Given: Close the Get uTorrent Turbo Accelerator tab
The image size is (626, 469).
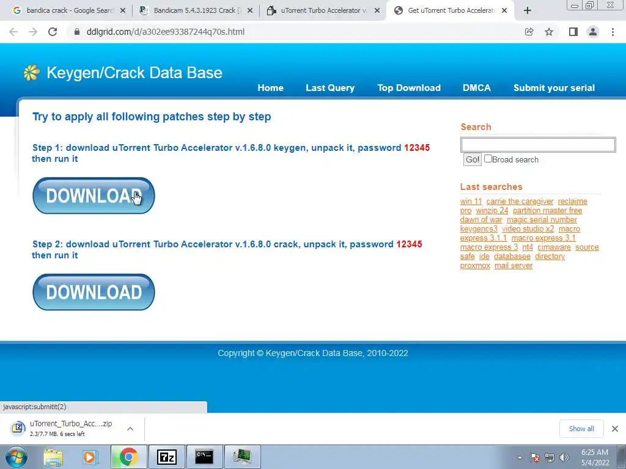Looking at the screenshot, I should tap(504, 11).
